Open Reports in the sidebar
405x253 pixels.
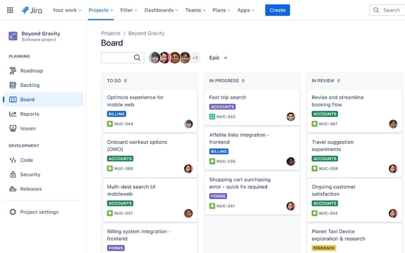[30, 114]
